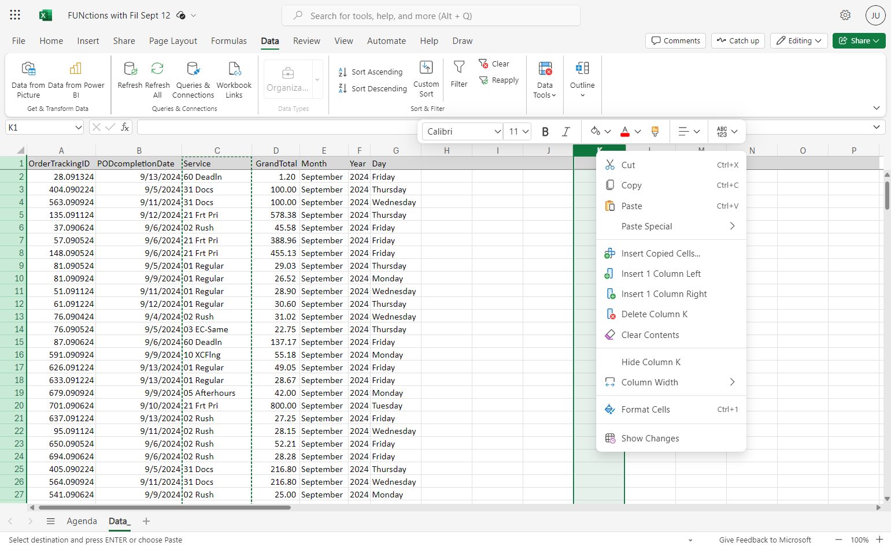This screenshot has width=891, height=546.
Task: Reapply the filter
Action: [x=498, y=80]
